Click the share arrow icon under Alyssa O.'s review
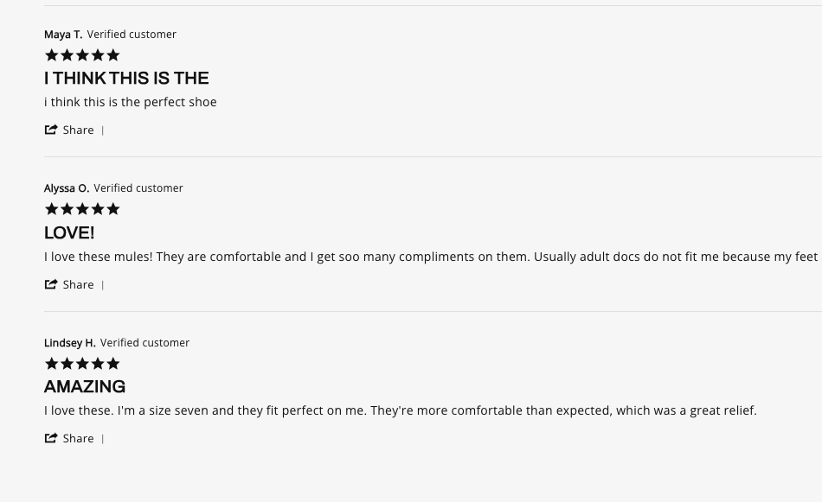The height and width of the screenshot is (502, 822). (51, 284)
